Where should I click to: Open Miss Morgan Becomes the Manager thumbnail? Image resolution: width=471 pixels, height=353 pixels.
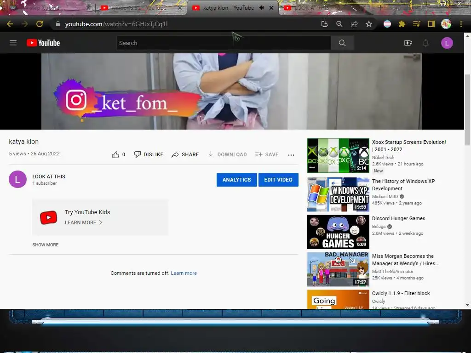click(338, 269)
